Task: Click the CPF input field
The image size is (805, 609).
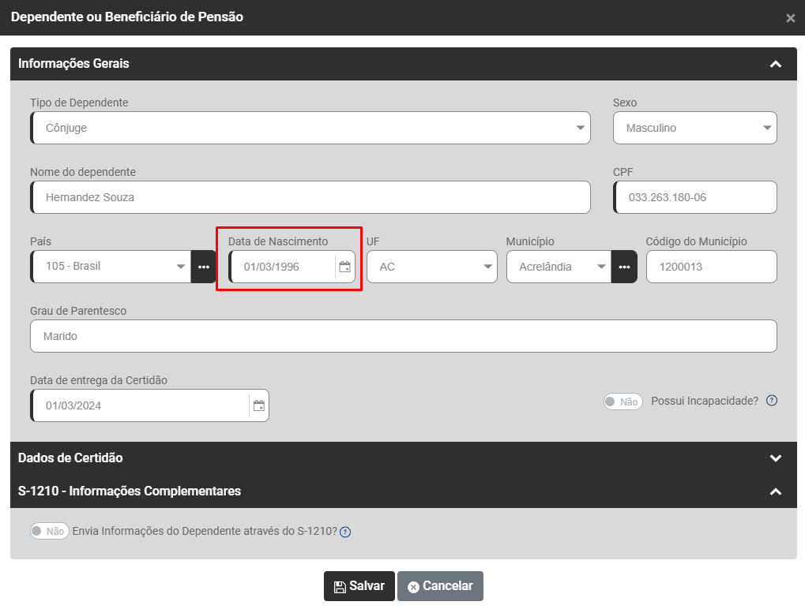Action: point(695,197)
